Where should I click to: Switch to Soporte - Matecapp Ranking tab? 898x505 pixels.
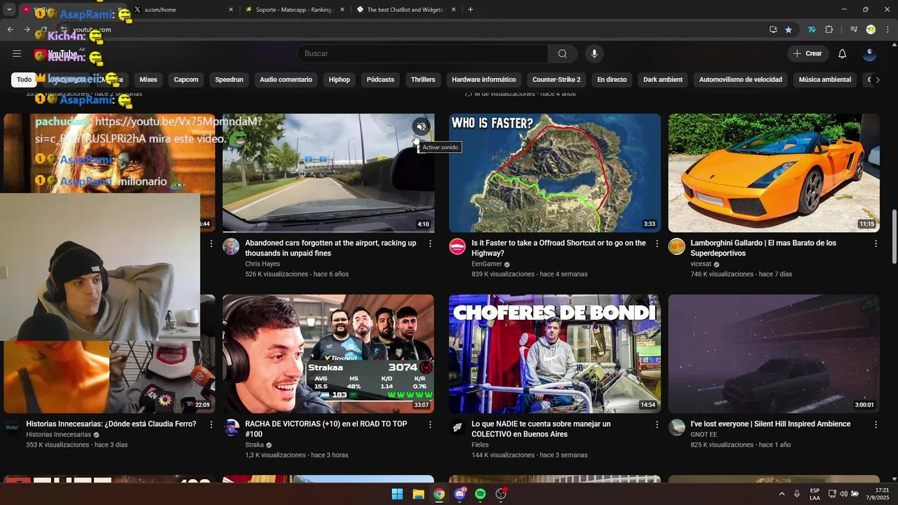293,10
